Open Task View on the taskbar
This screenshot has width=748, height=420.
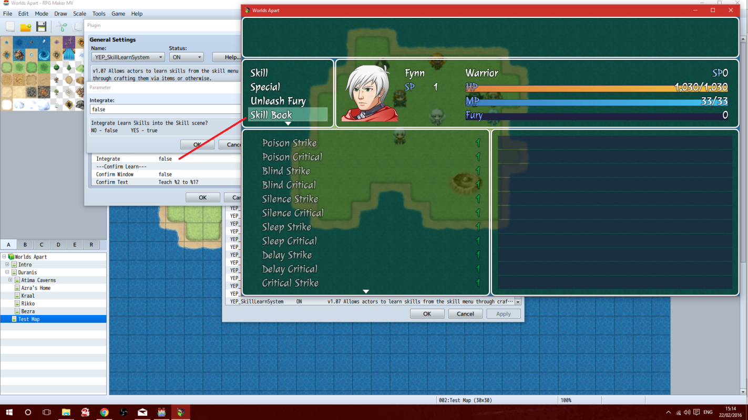pos(47,412)
